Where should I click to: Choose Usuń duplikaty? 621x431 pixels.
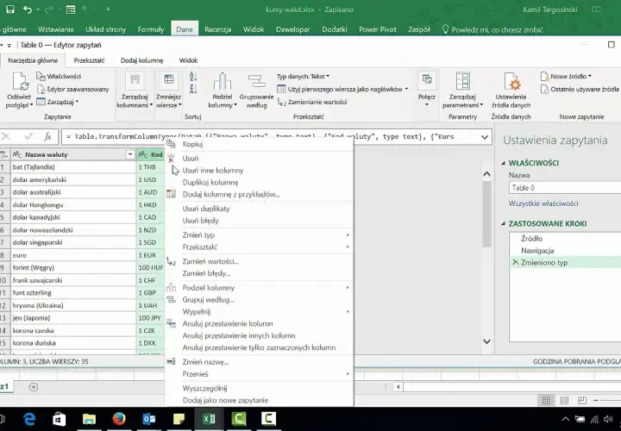click(x=258, y=209)
